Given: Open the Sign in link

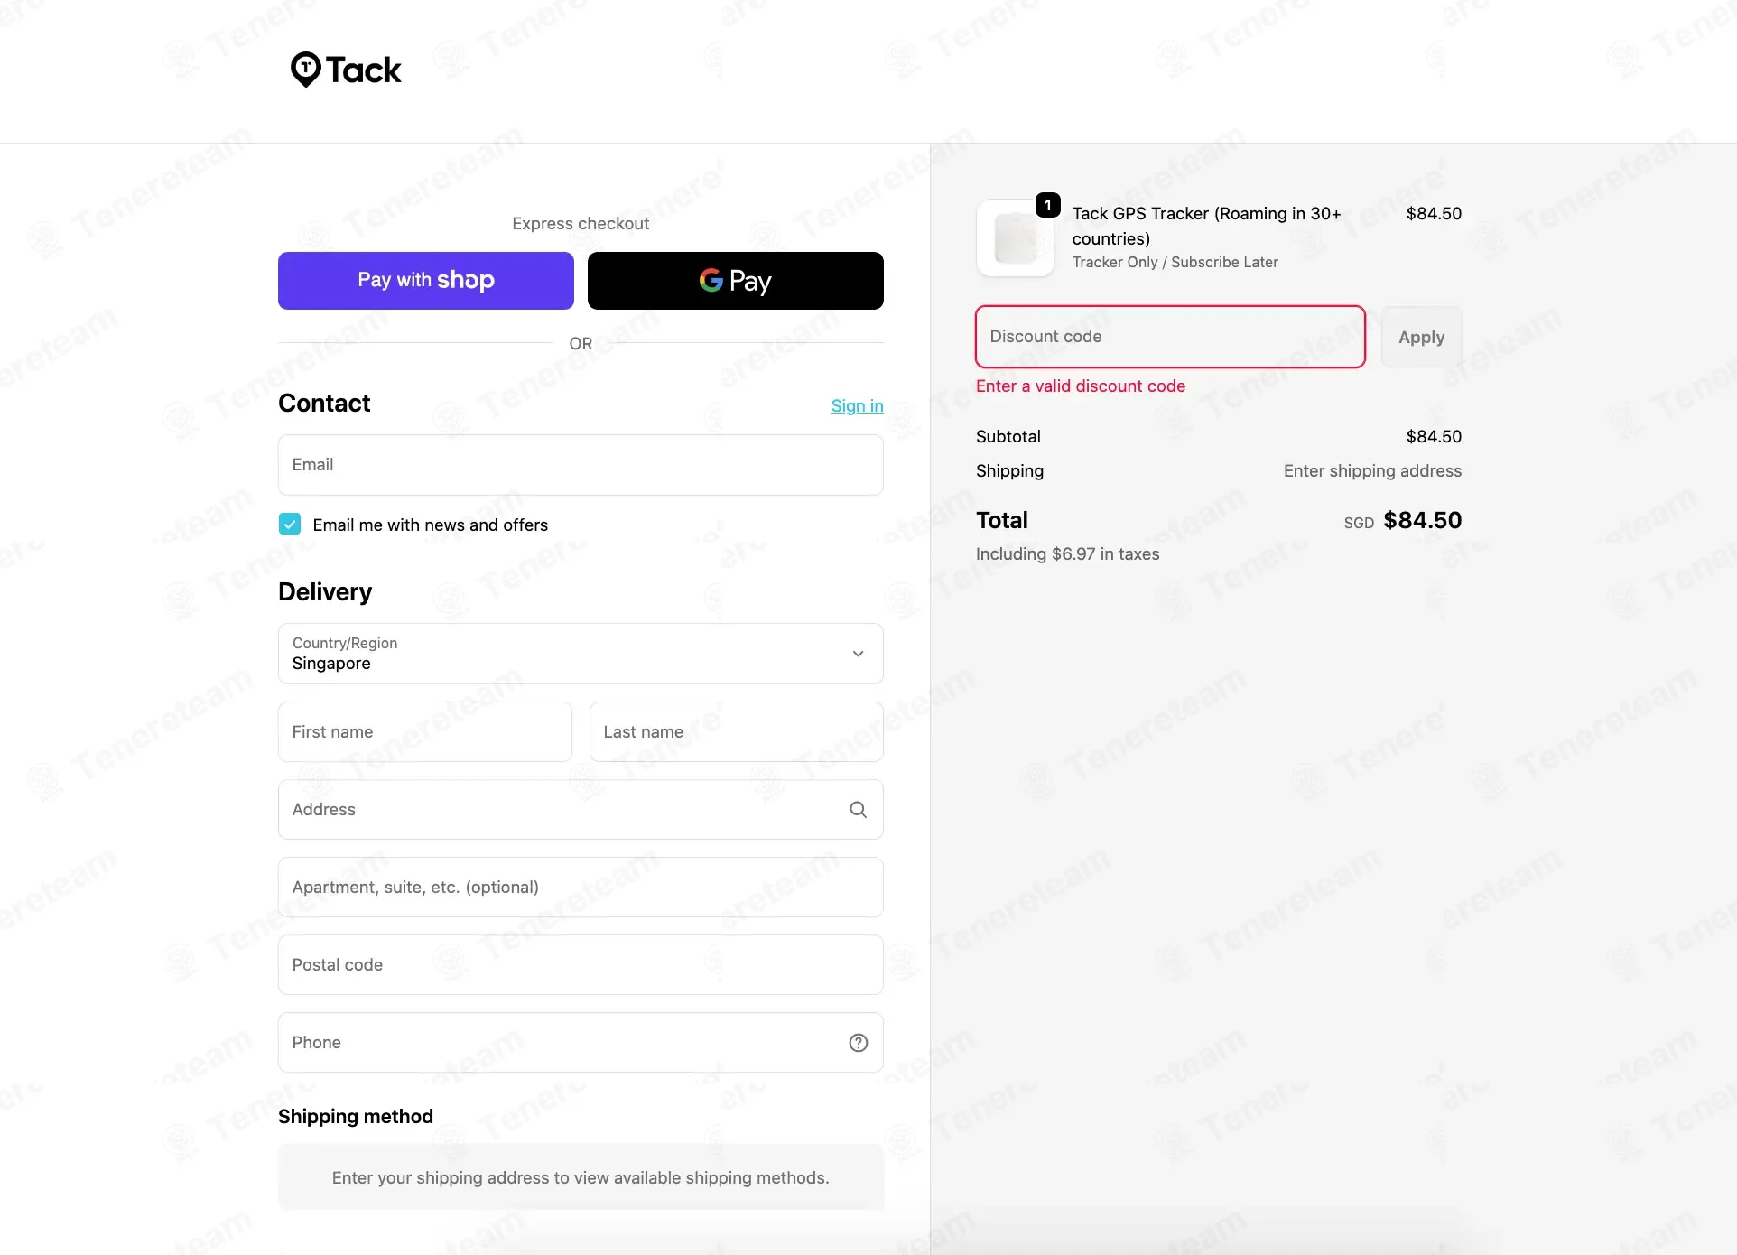Looking at the screenshot, I should tap(857, 406).
